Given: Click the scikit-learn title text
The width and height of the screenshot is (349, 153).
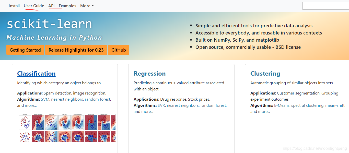Looking at the screenshot, I should click(x=49, y=24).
